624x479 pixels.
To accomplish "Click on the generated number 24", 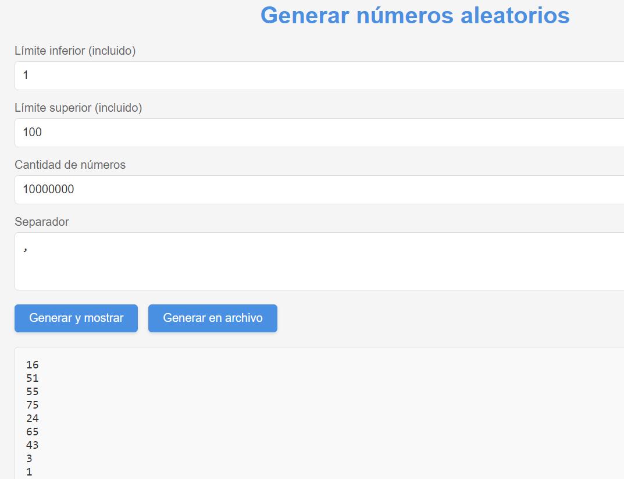I will pos(33,418).
